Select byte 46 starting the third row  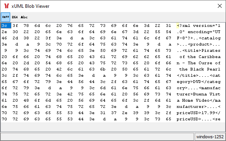[4, 38]
